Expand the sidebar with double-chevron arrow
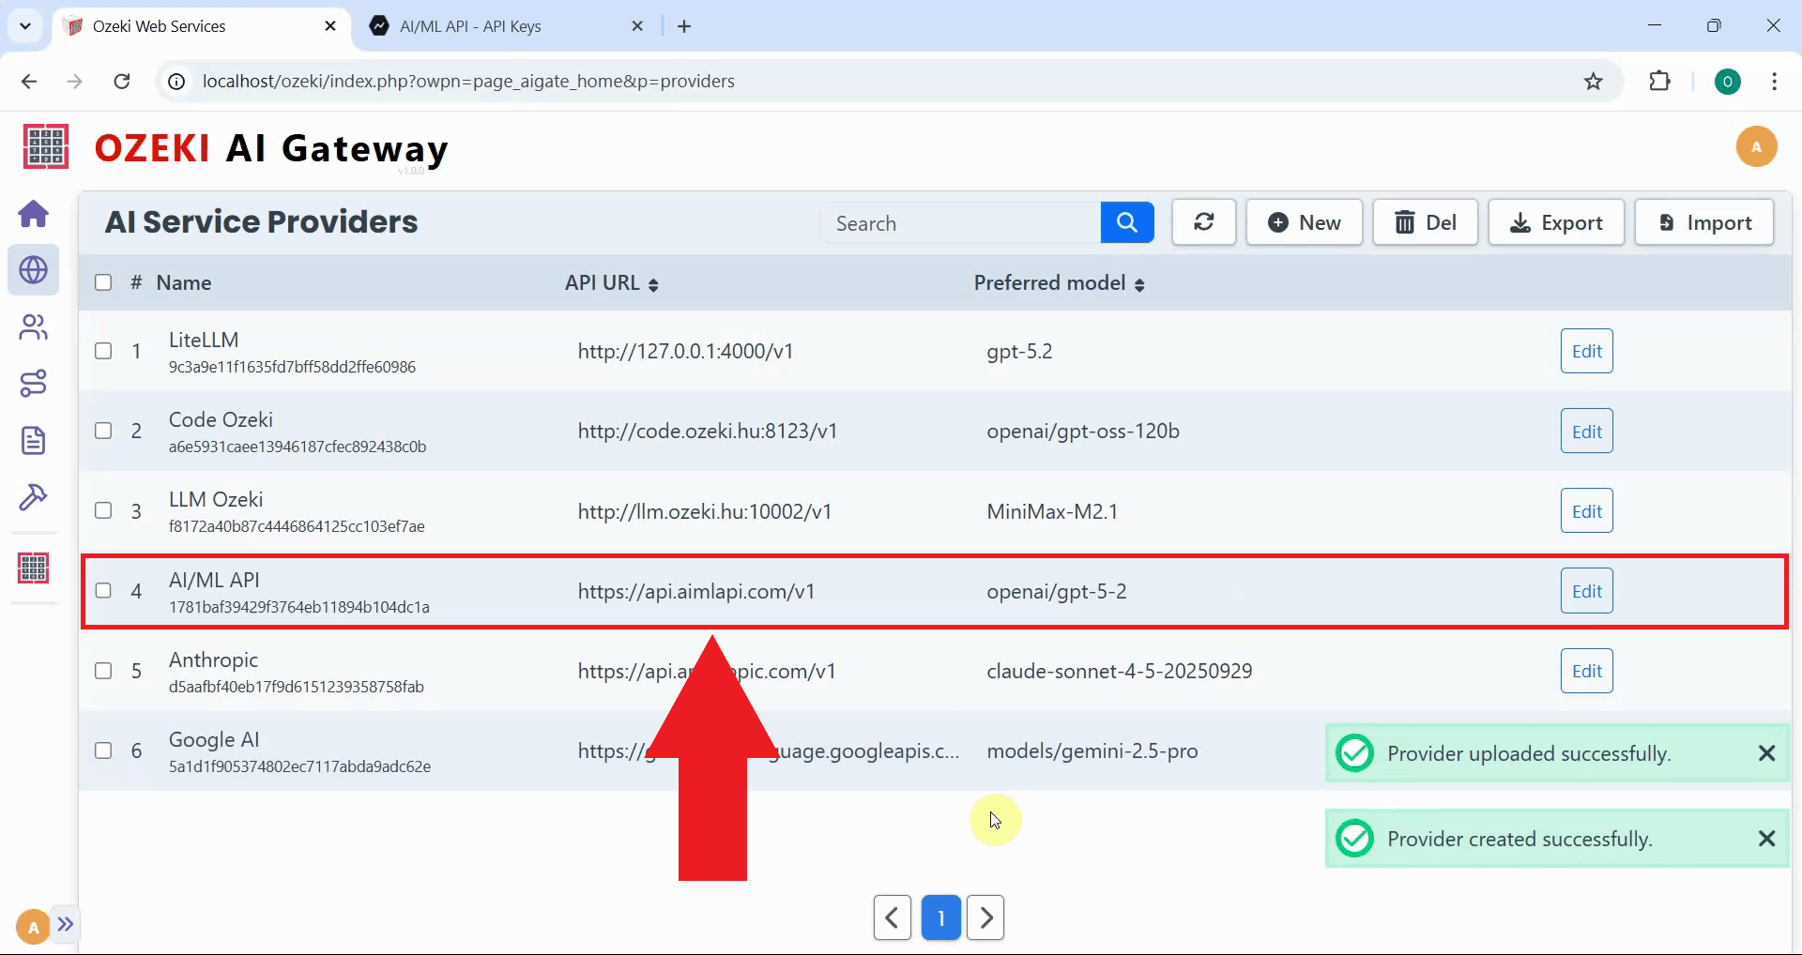 pyautogui.click(x=65, y=924)
